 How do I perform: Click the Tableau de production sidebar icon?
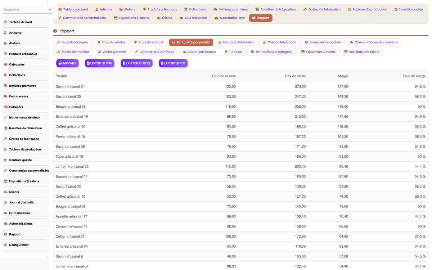5,149
